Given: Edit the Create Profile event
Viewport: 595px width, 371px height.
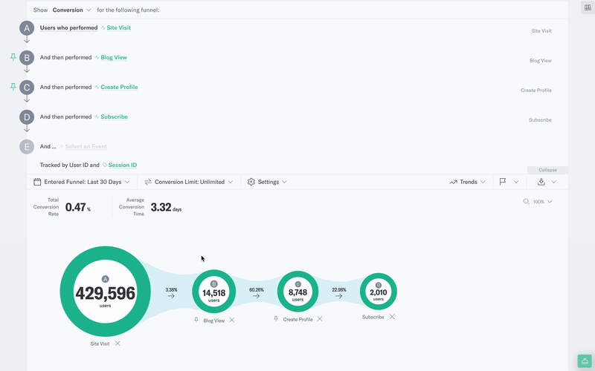Looking at the screenshot, I should click(119, 87).
